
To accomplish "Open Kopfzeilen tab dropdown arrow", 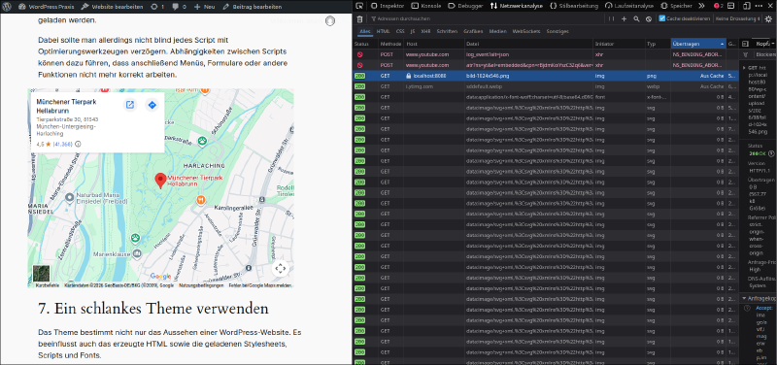I will [x=773, y=44].
